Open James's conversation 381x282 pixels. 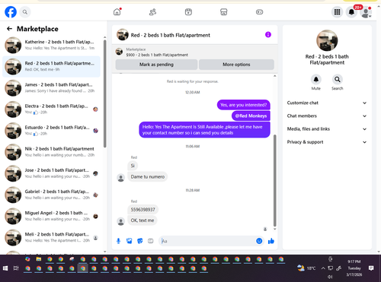click(51, 88)
